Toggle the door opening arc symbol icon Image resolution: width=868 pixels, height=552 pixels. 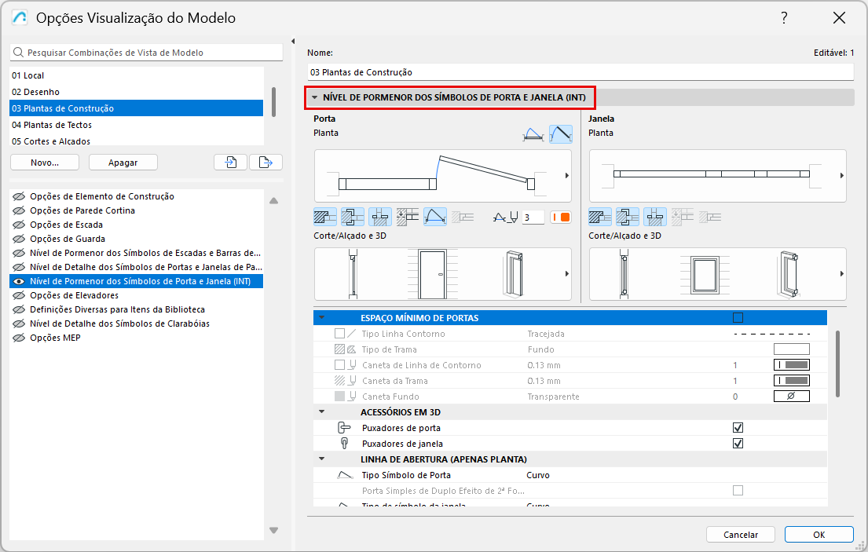(435, 218)
